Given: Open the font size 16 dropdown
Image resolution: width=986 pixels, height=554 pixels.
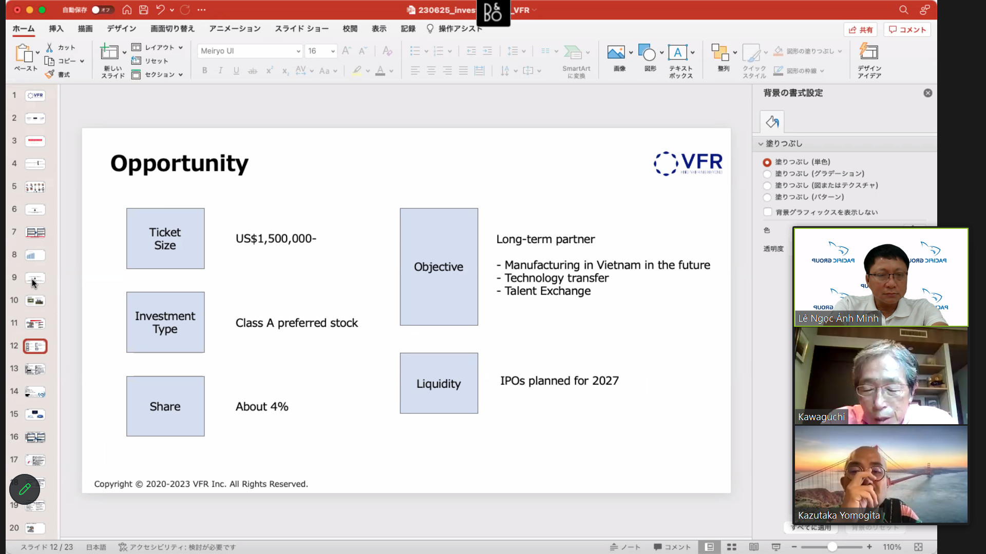Looking at the screenshot, I should click(333, 51).
